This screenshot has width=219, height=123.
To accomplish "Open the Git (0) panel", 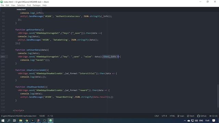I will (213, 116).
